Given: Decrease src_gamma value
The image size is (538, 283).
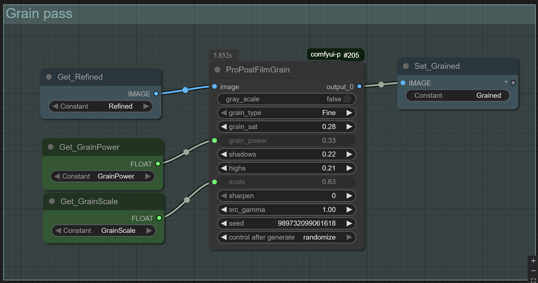Looking at the screenshot, I should 224,209.
